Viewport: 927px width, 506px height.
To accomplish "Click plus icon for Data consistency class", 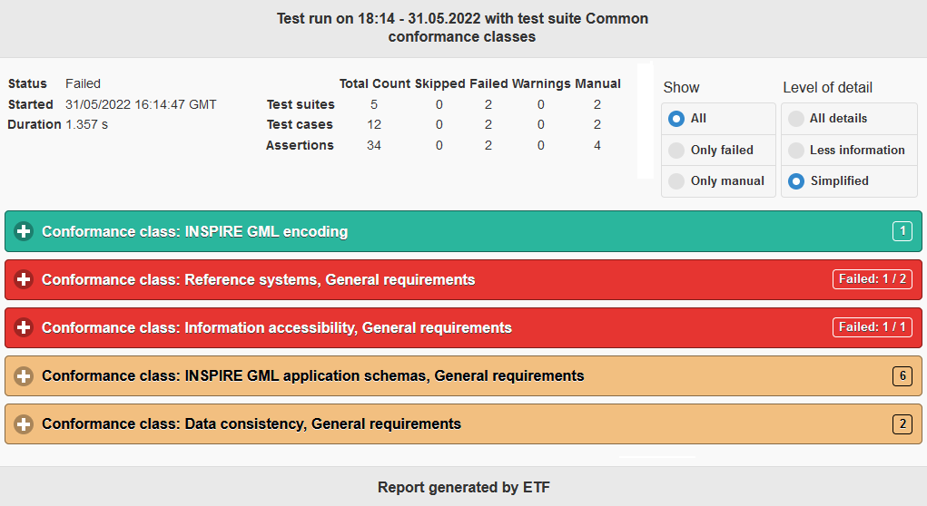I will tap(24, 423).
